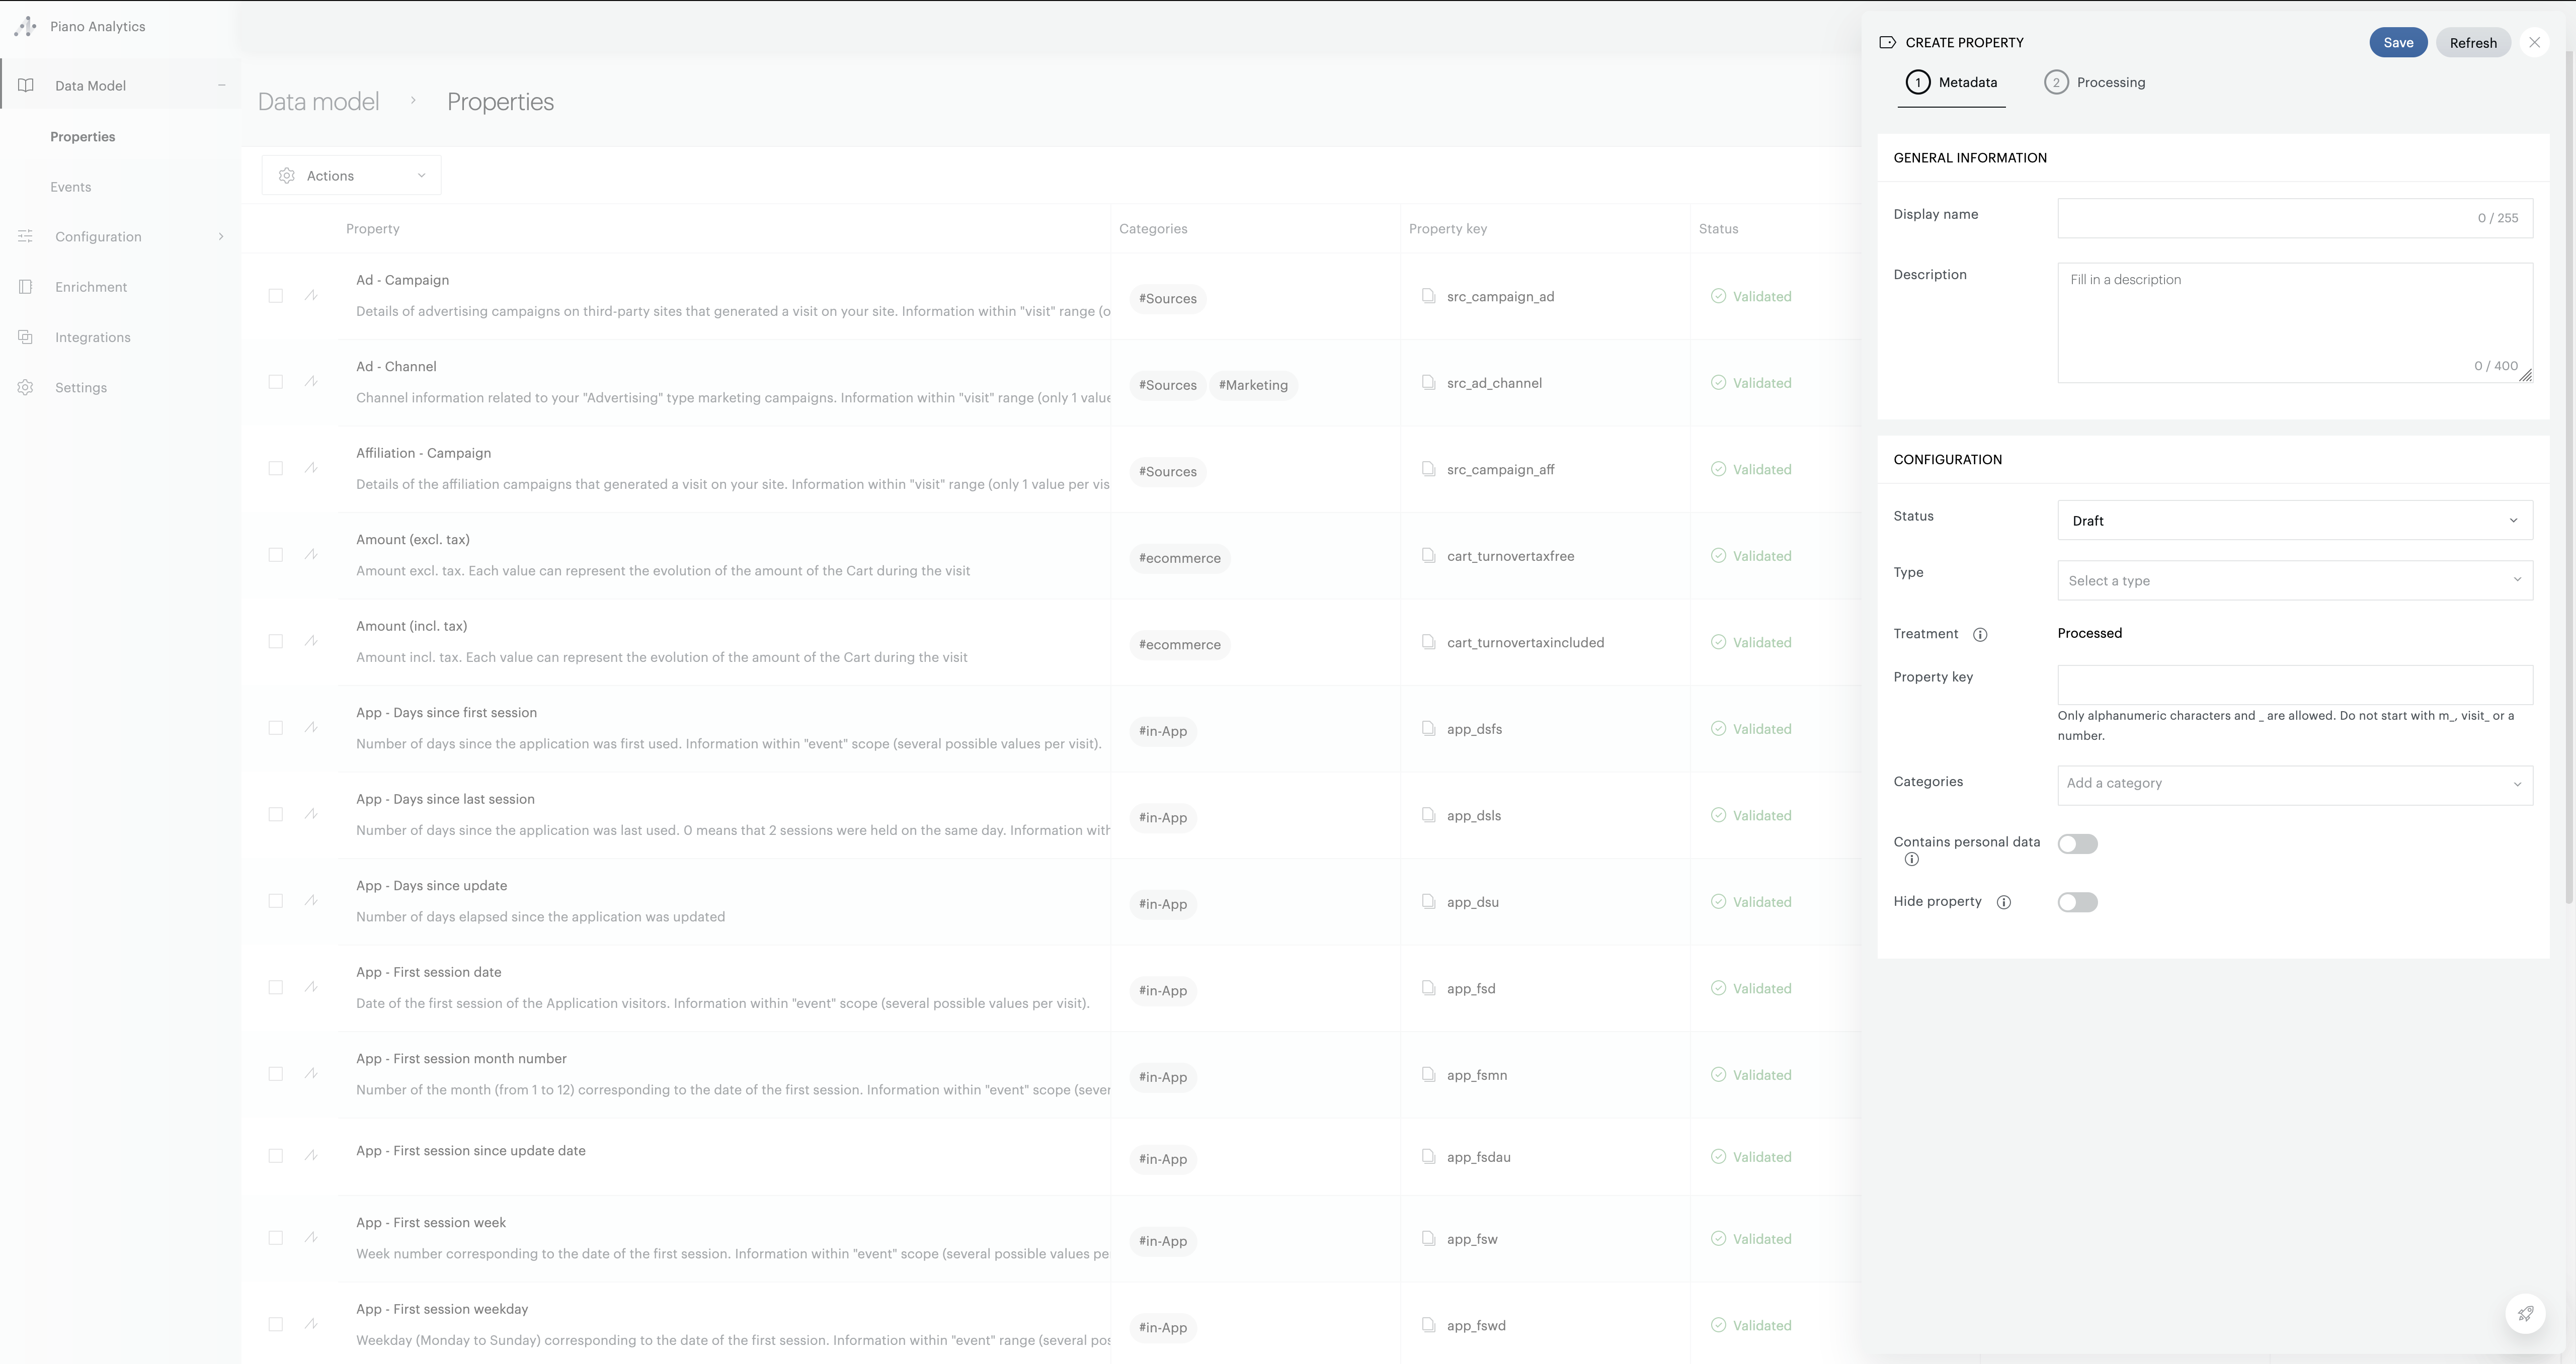Turn on the Hide property toggle
The image size is (2576, 1364).
pos(2077,901)
